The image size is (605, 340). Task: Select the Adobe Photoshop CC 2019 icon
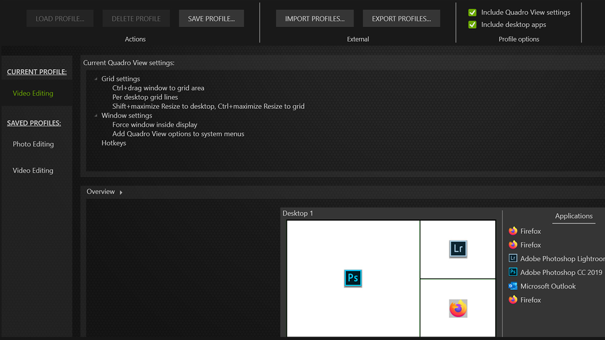(x=513, y=272)
